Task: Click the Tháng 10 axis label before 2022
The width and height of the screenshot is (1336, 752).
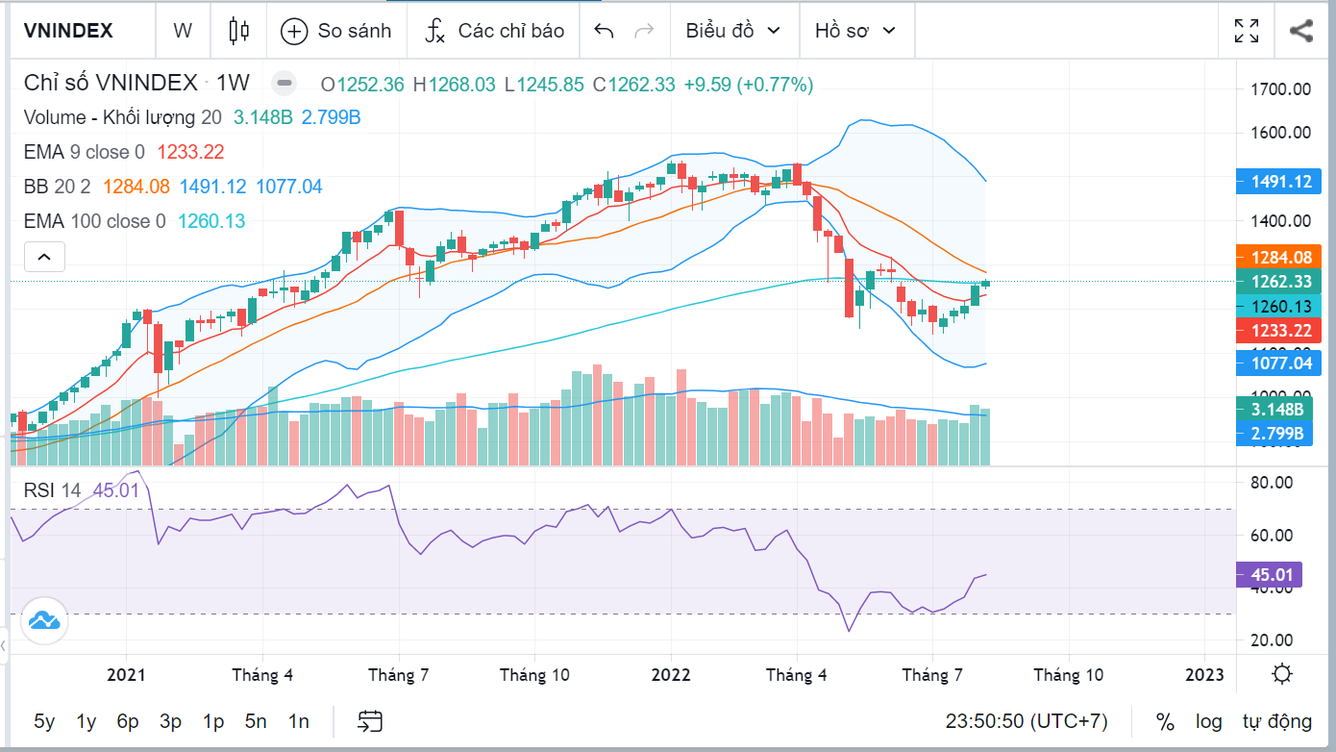Action: [534, 675]
